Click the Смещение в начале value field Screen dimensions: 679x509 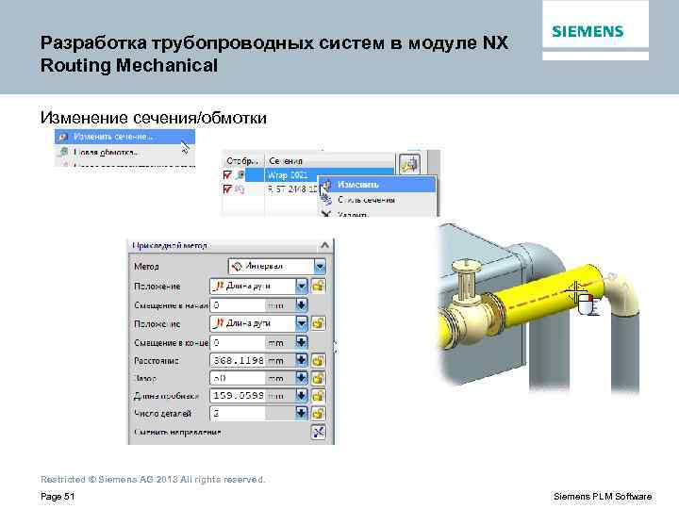tap(238, 305)
